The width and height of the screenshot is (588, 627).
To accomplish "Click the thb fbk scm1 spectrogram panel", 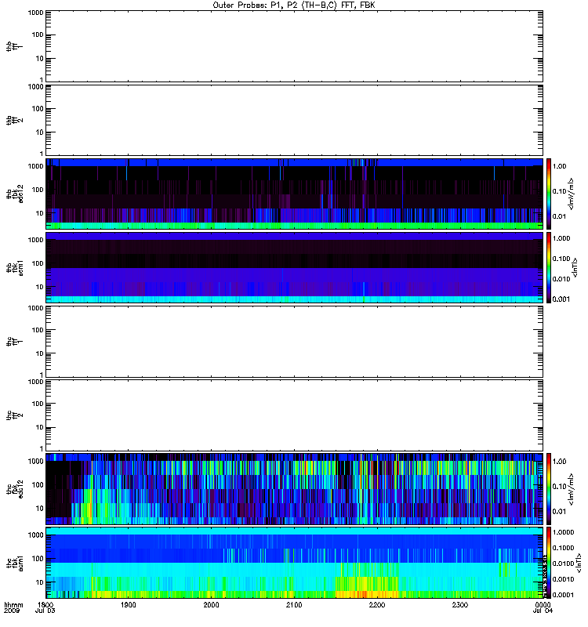I will click(295, 267).
